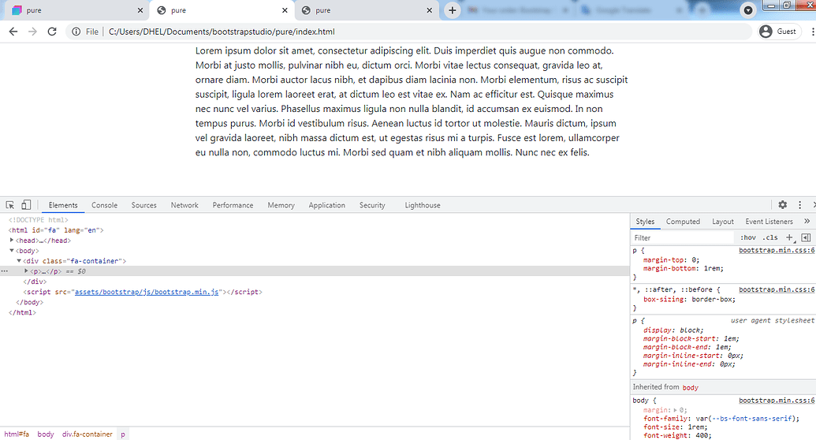
Task: Click the inherited body selector link
Action: (x=690, y=387)
